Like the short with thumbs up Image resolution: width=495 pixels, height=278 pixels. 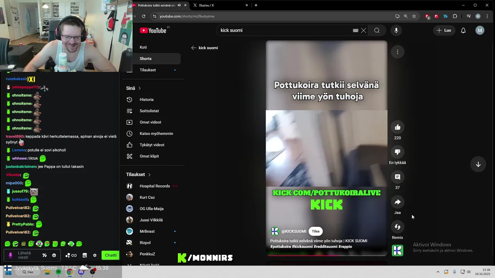click(x=398, y=127)
